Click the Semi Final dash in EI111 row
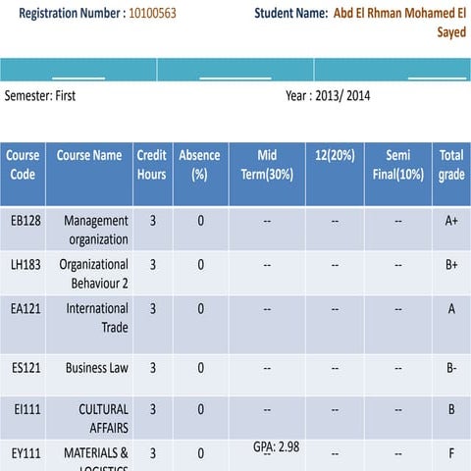 398,410
